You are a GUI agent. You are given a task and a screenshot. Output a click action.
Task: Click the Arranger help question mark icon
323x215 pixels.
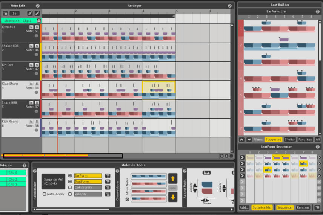tap(230, 6)
